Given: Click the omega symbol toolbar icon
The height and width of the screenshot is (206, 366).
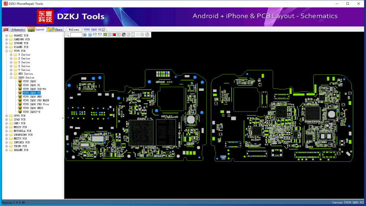Looking at the screenshot, I should [x=142, y=35].
